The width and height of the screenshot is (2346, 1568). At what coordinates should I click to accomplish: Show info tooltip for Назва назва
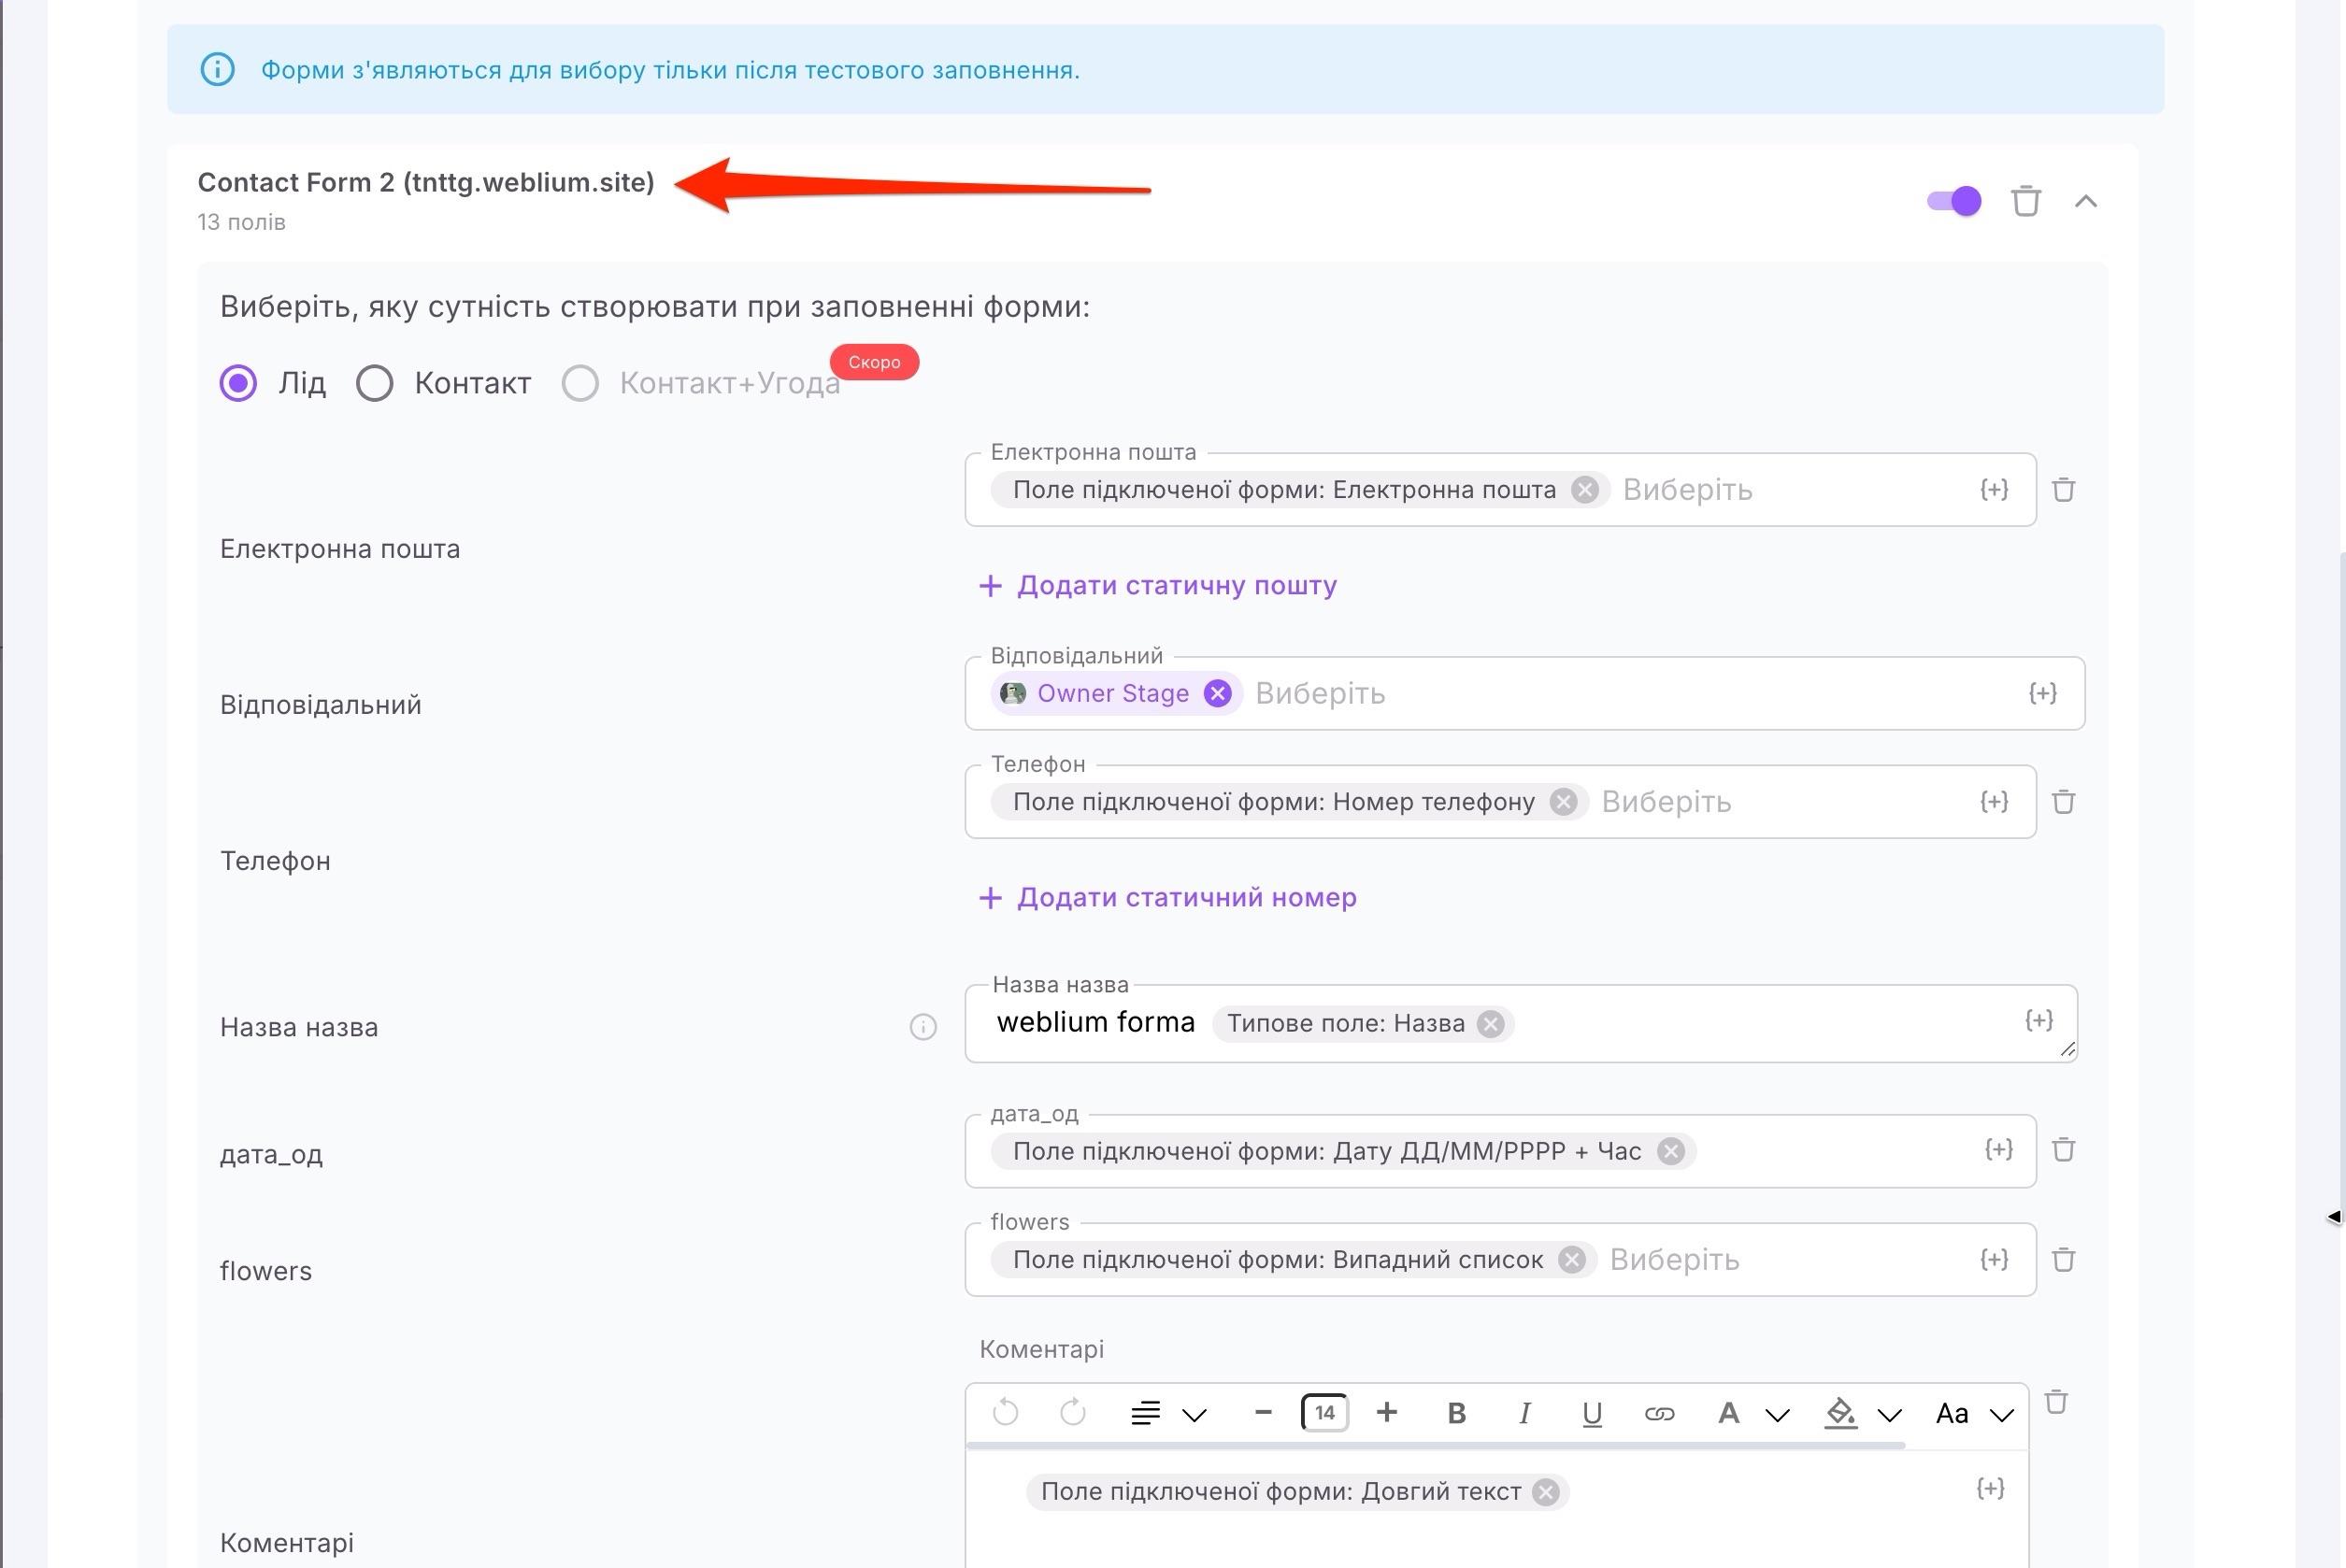922,1027
